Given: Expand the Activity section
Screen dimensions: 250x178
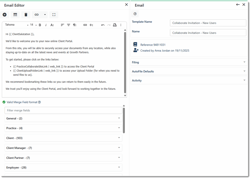Looking at the screenshot, I should pos(189,80).
